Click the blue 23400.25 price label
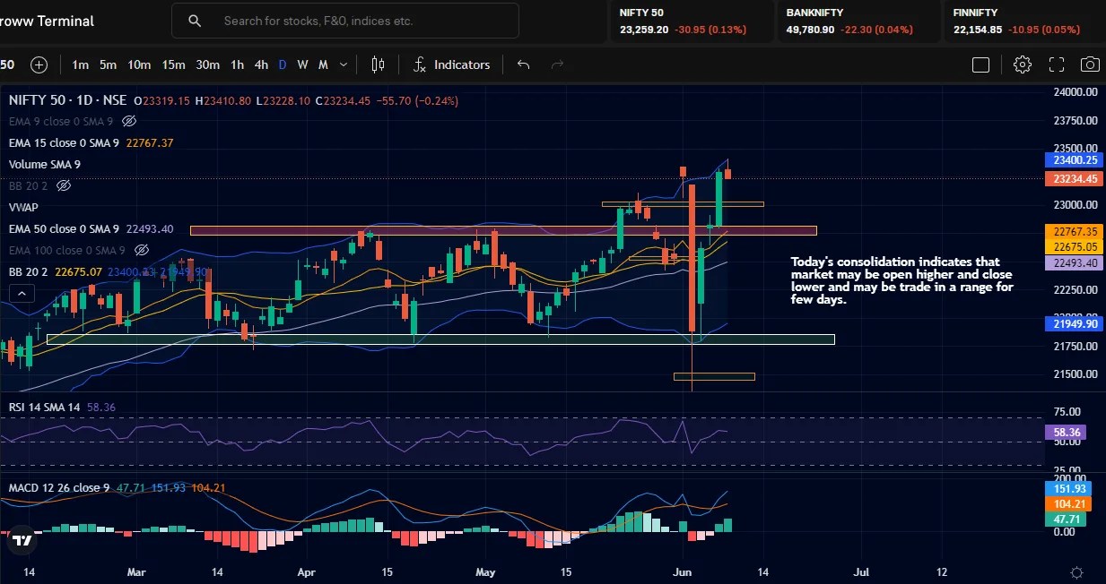Viewport: 1106px width, 584px height. [1073, 159]
